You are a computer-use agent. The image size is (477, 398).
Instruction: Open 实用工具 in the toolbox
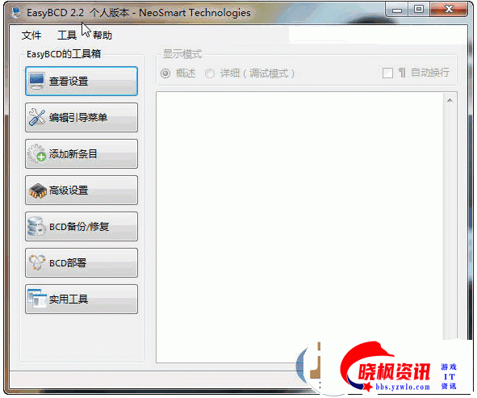82,300
